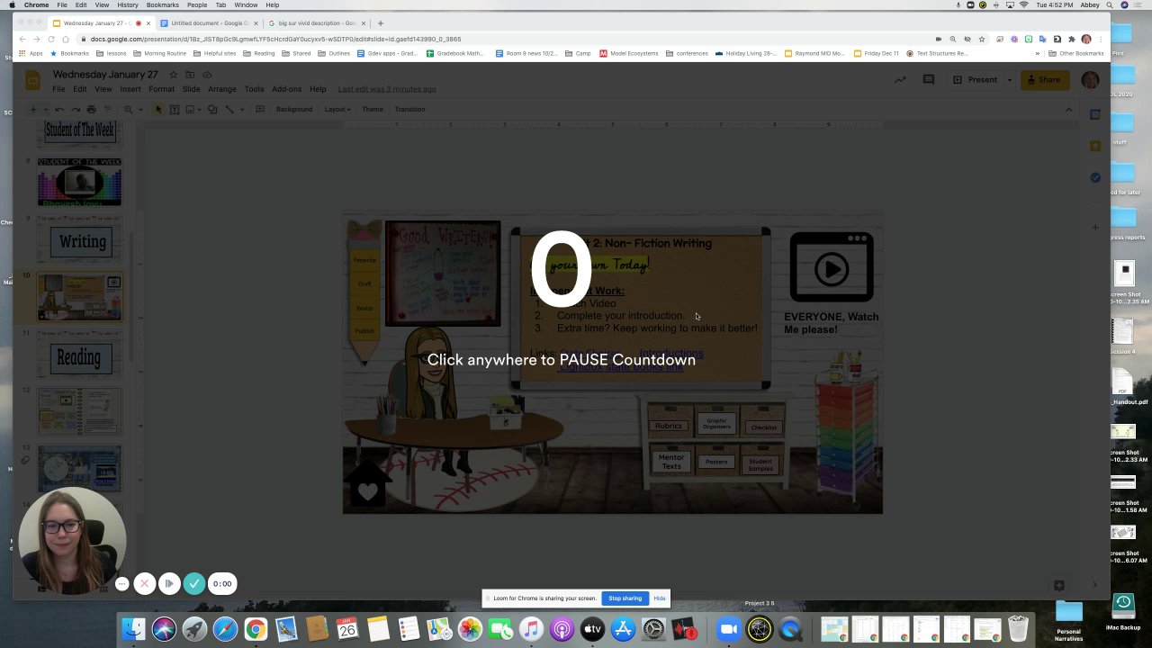Click Stop sharing in the Loom bar
This screenshot has height=648, width=1152.
(625, 598)
